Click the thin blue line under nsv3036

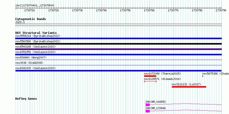coord(118,65)
